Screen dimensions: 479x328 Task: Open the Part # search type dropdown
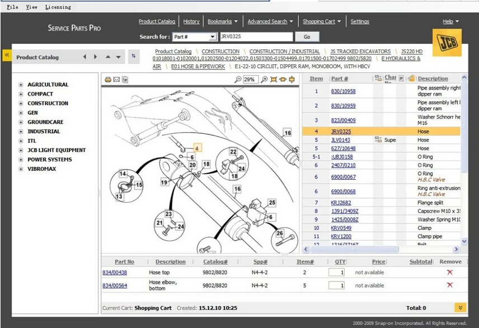[x=212, y=37]
